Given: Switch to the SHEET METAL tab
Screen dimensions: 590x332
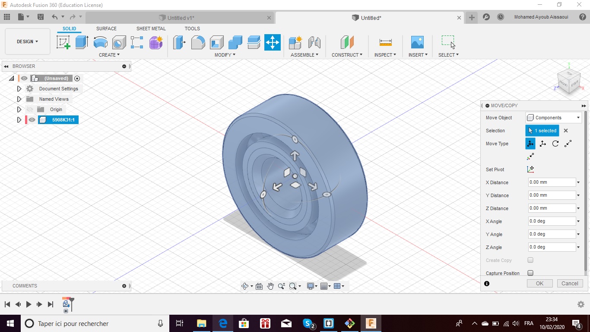Looking at the screenshot, I should coord(151,29).
